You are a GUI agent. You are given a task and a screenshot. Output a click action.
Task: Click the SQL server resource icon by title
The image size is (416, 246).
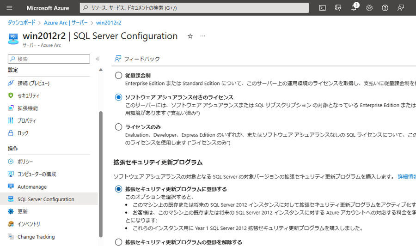(x=13, y=39)
